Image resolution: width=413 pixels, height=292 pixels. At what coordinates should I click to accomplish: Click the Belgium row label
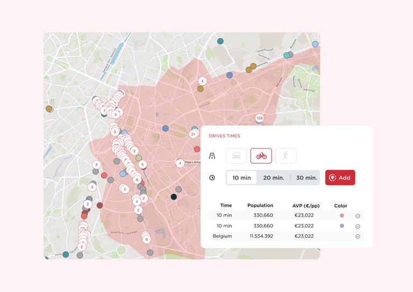(x=222, y=236)
